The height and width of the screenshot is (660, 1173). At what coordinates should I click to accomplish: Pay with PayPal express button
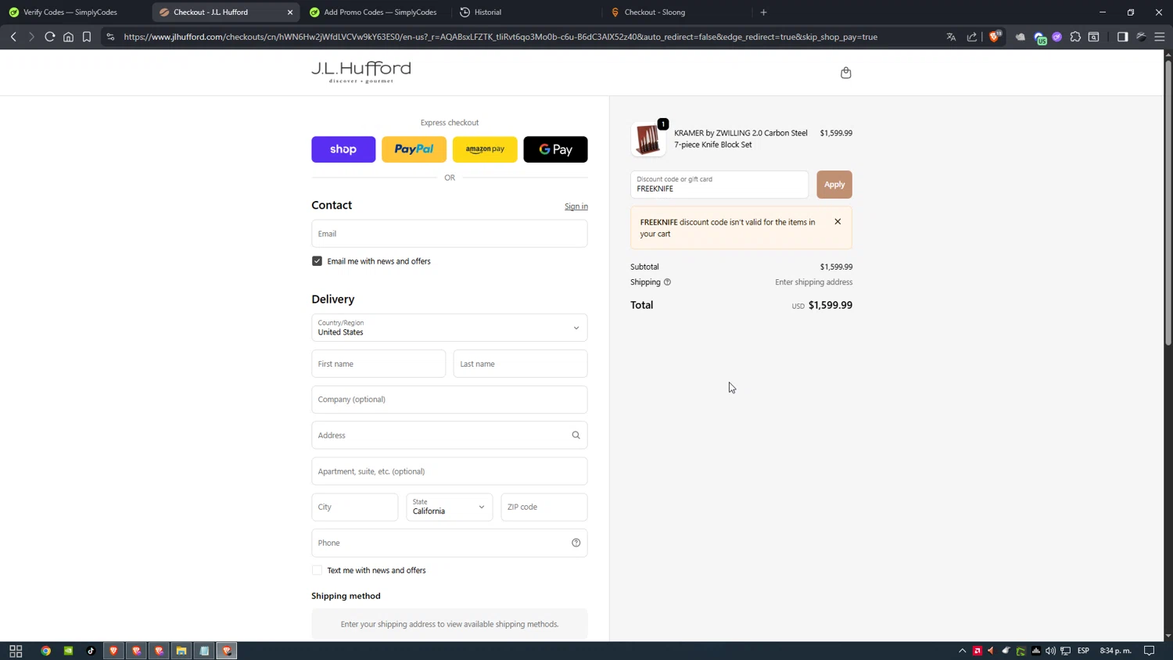point(414,149)
